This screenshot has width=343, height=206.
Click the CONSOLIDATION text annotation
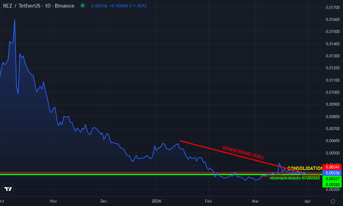pos(305,168)
